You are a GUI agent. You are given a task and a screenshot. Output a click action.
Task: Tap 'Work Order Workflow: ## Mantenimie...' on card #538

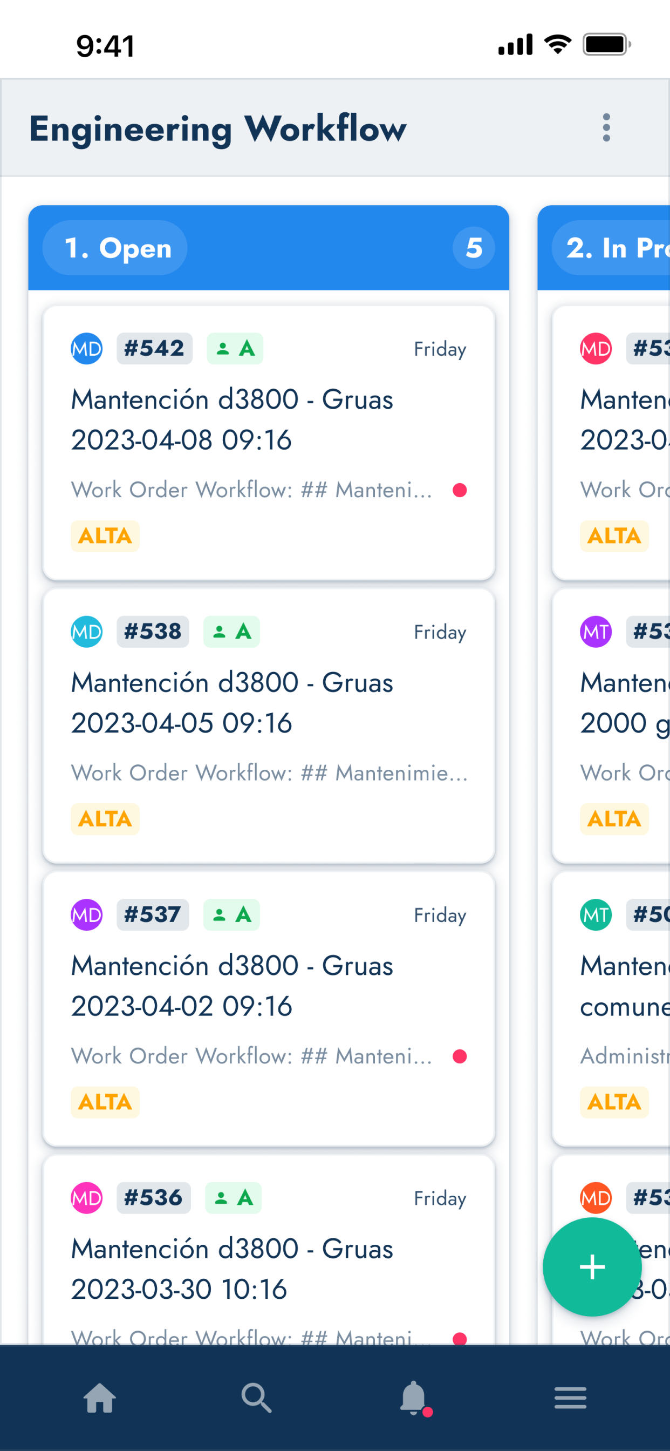(x=269, y=773)
